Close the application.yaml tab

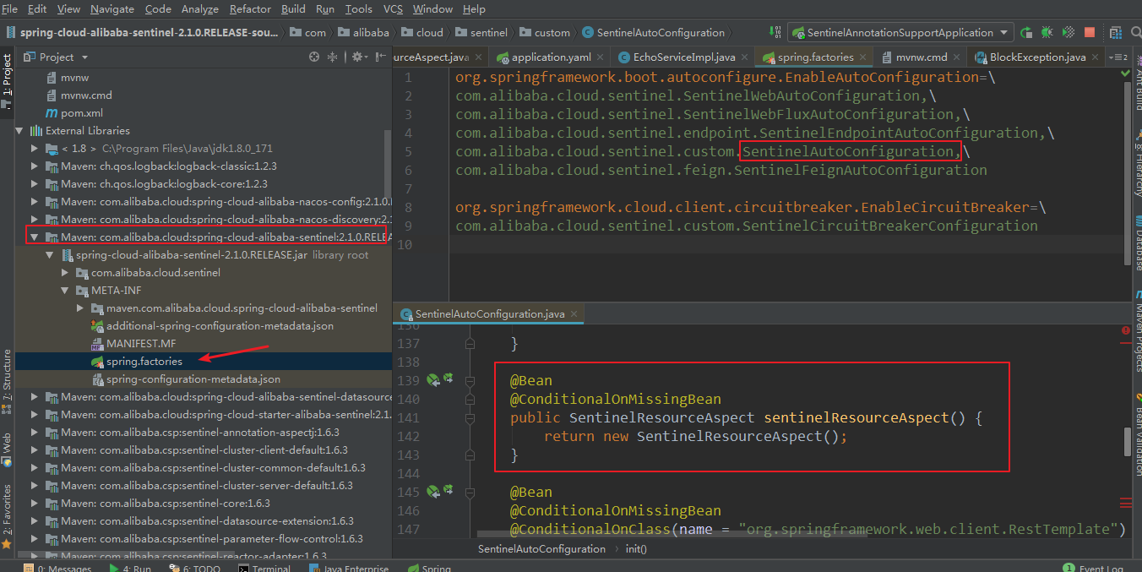[x=600, y=57]
